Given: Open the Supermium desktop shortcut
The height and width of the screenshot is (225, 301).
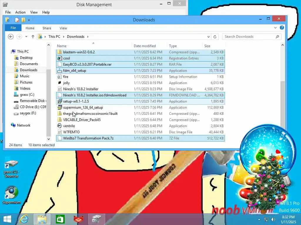Looking at the screenshot, I should (x=11, y=195).
